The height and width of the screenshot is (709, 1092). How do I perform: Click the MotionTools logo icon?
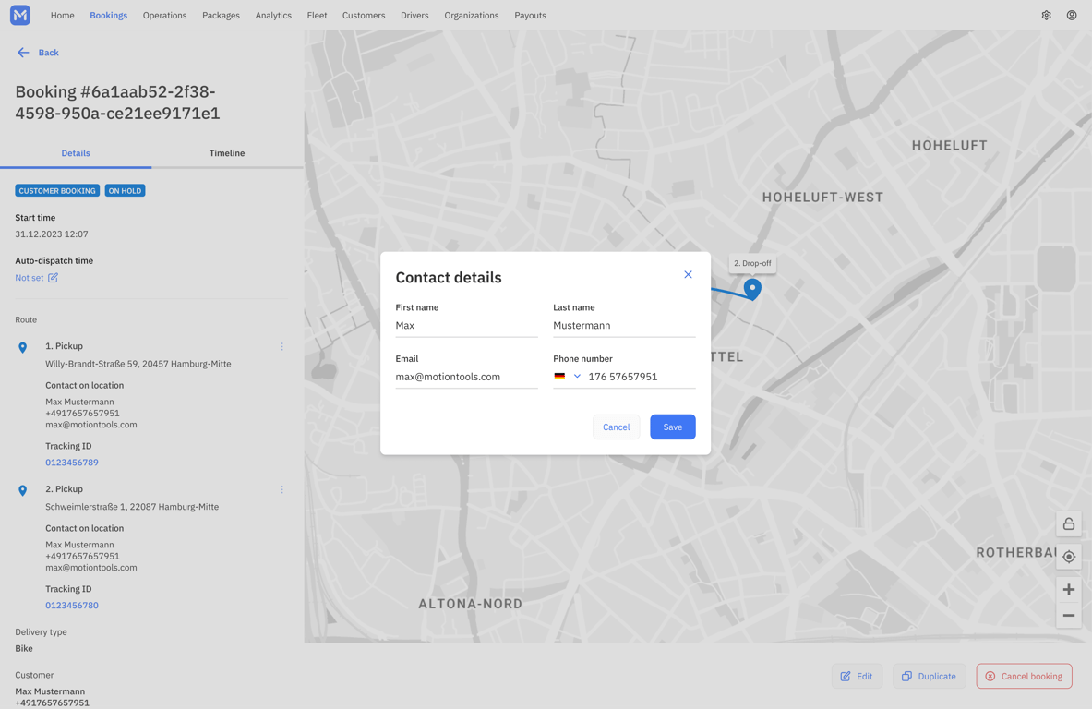[x=20, y=15]
